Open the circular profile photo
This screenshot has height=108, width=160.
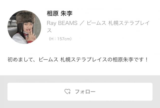pos(24,27)
